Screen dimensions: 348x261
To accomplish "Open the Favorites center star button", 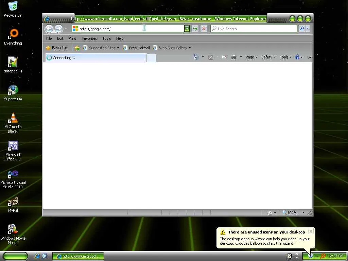I will [x=57, y=48].
